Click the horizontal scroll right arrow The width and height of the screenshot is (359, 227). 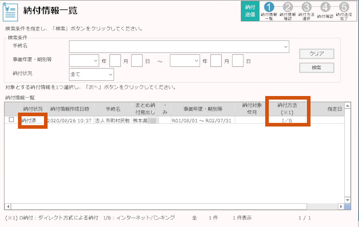pos(341,207)
